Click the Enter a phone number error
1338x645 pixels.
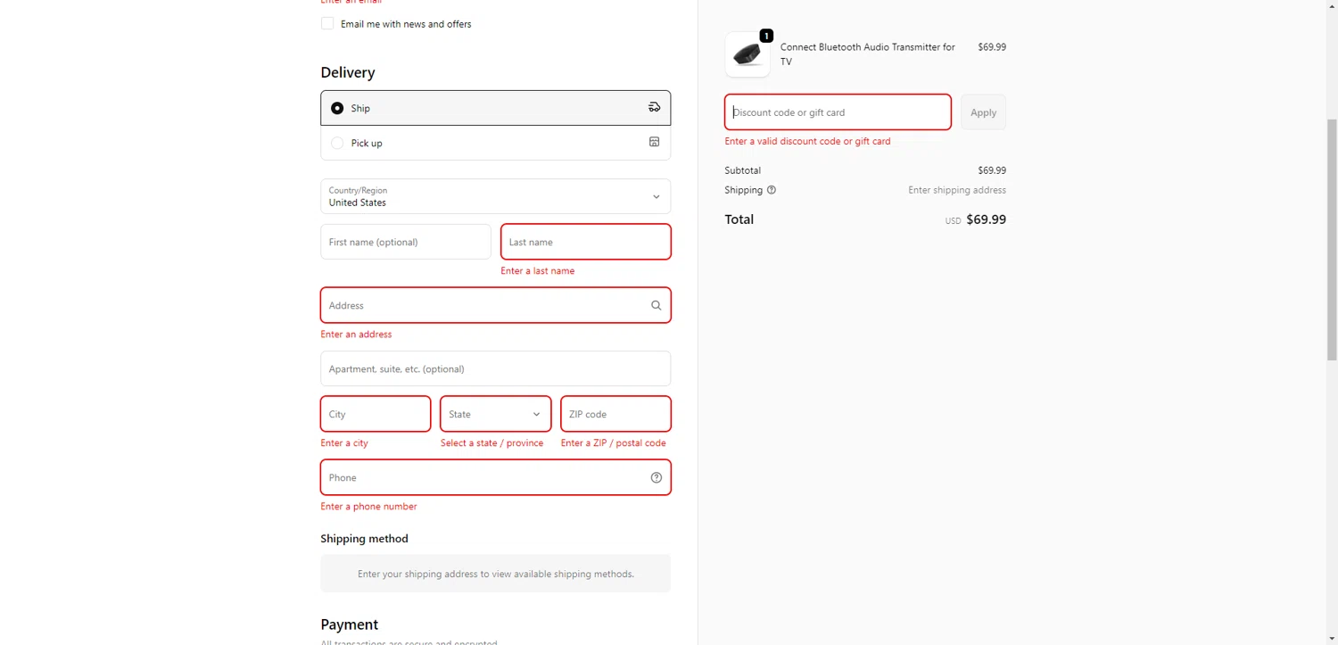(368, 506)
